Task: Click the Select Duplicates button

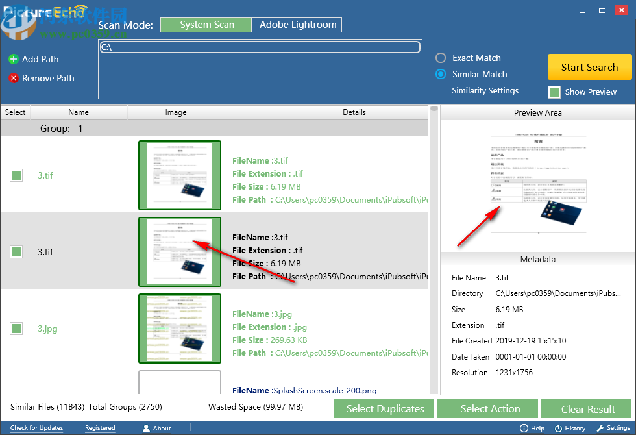Action: click(x=384, y=408)
